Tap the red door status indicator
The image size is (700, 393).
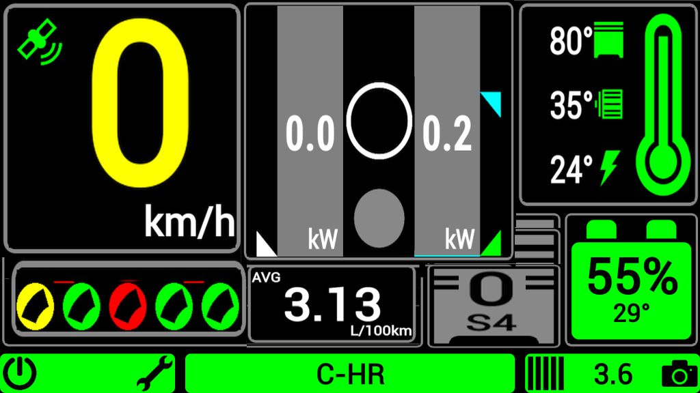click(128, 306)
